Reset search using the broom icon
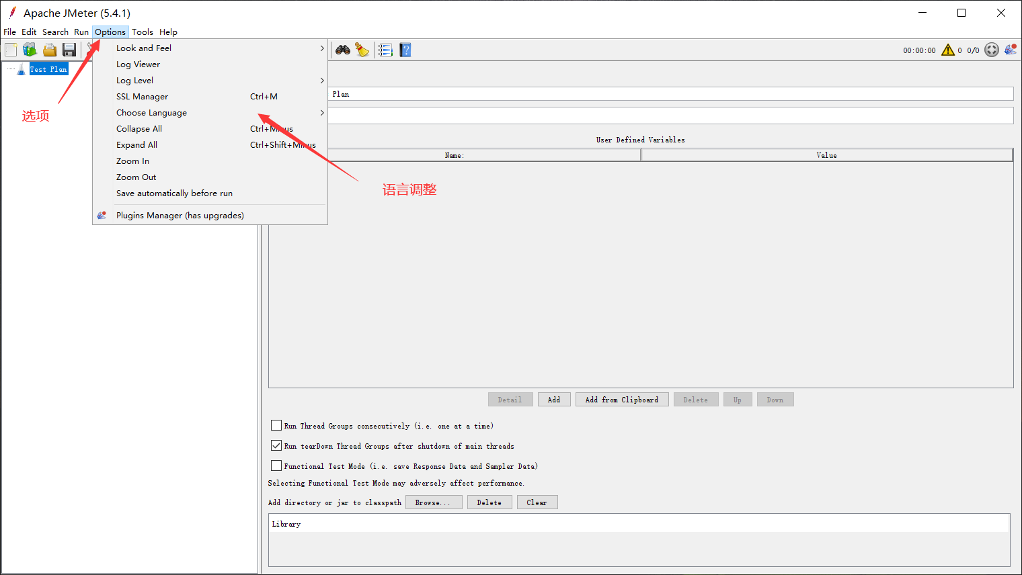The width and height of the screenshot is (1022, 575). pyautogui.click(x=362, y=50)
